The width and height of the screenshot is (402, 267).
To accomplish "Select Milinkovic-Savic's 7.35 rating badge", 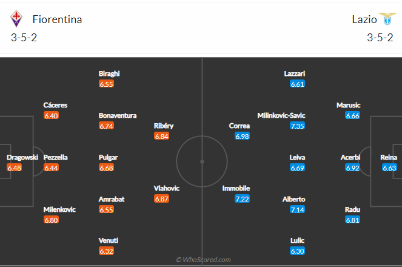I will (297, 126).
